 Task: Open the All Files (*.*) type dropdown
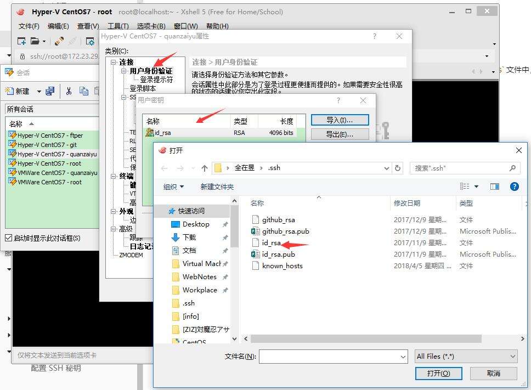466,357
